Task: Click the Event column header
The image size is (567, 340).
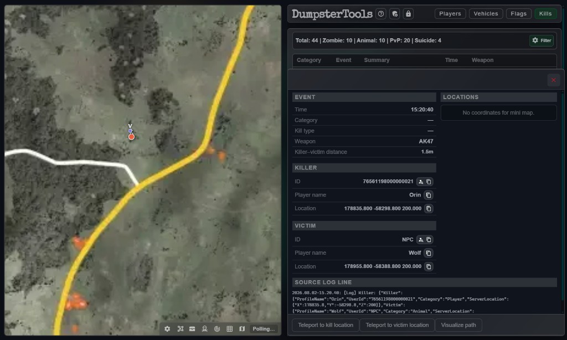Action: click(x=343, y=60)
